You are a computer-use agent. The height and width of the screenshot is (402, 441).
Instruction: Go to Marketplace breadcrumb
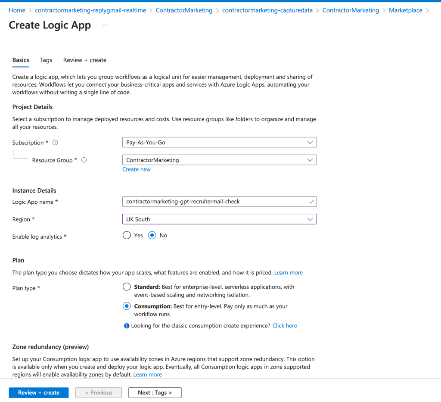point(405,10)
